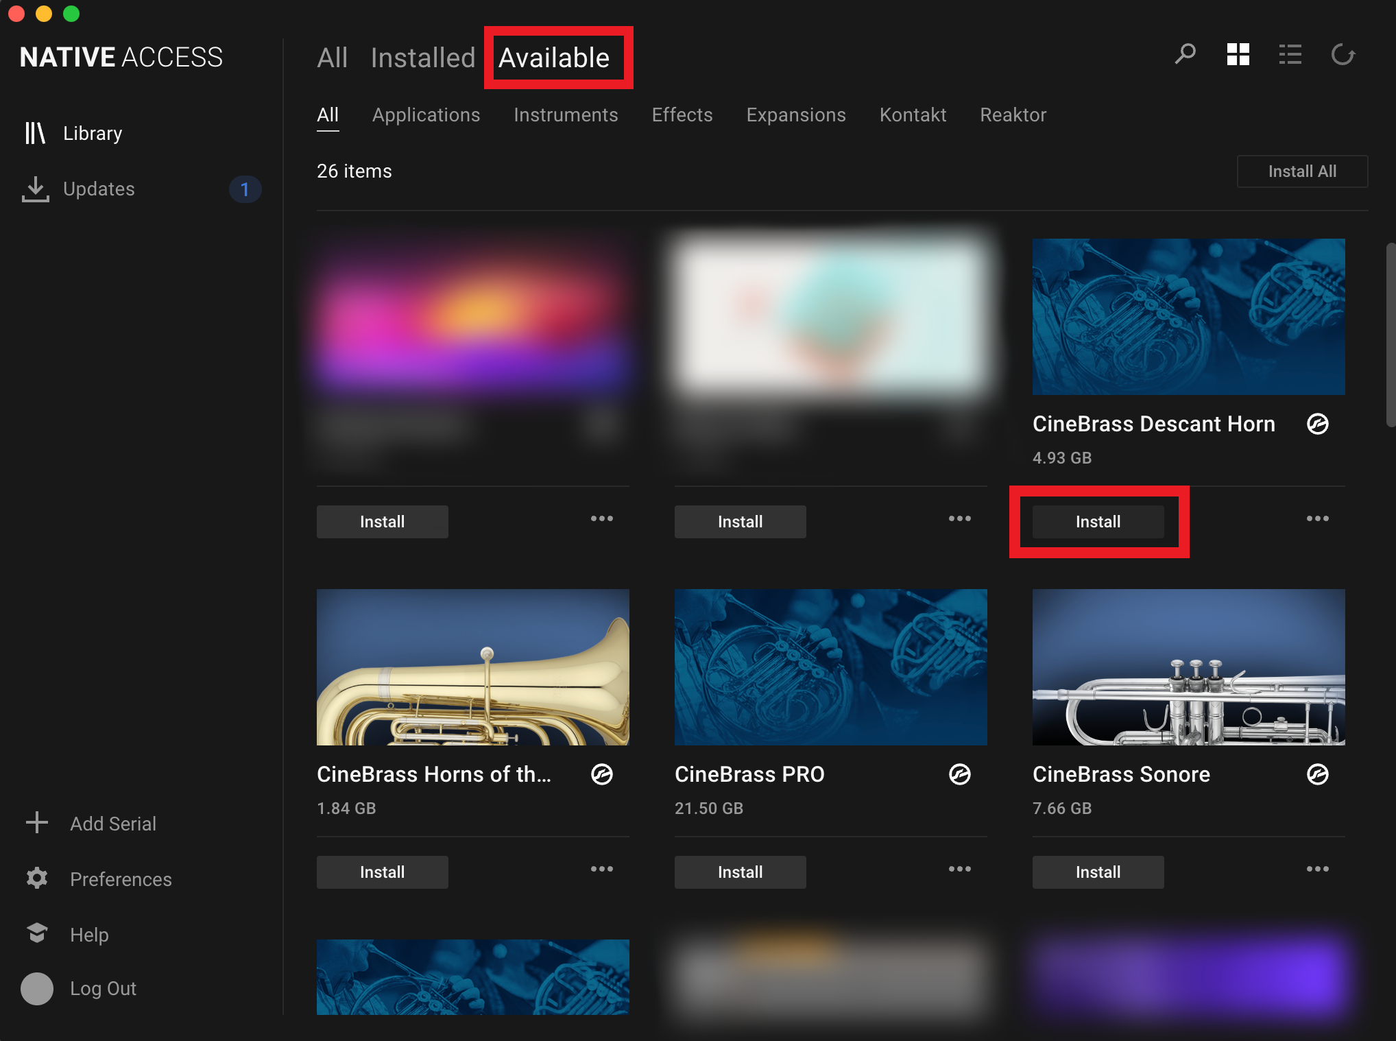
Task: Filter by Effects category
Action: tap(682, 115)
